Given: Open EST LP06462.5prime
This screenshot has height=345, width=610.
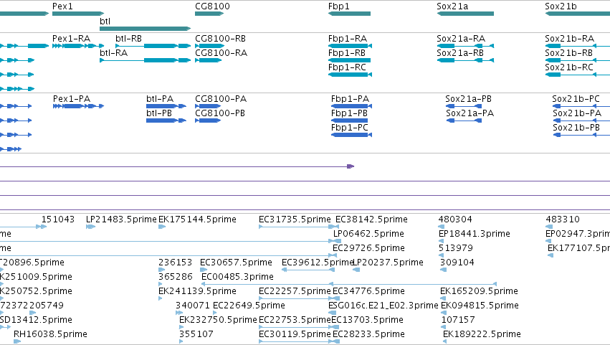Looking at the screenshot, I should click(x=369, y=234).
